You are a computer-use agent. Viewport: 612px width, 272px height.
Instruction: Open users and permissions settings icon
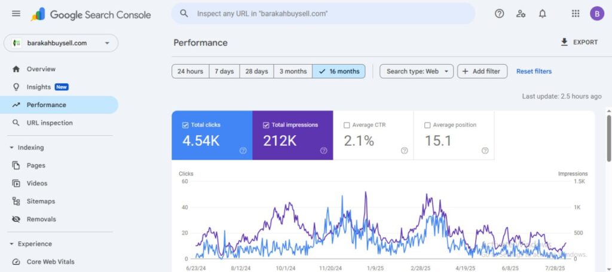[x=521, y=14]
